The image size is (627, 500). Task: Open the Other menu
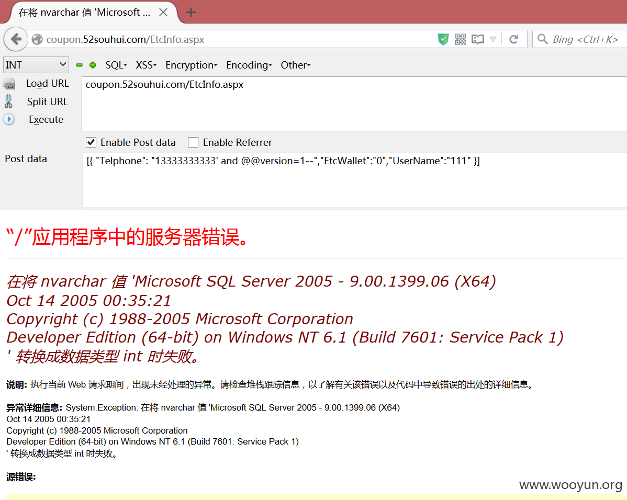click(296, 65)
